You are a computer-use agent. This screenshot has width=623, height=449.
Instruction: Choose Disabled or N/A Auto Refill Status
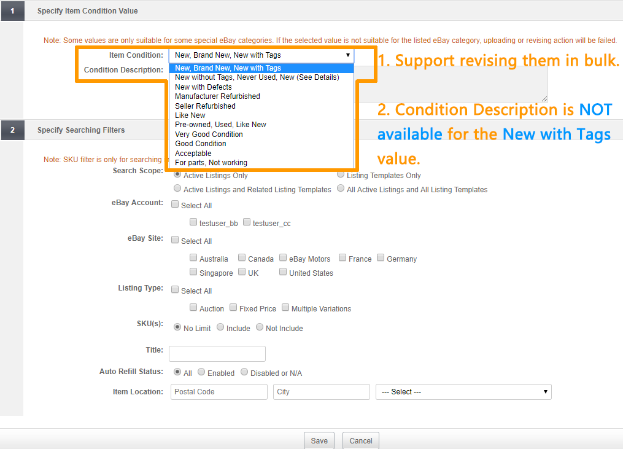click(244, 372)
